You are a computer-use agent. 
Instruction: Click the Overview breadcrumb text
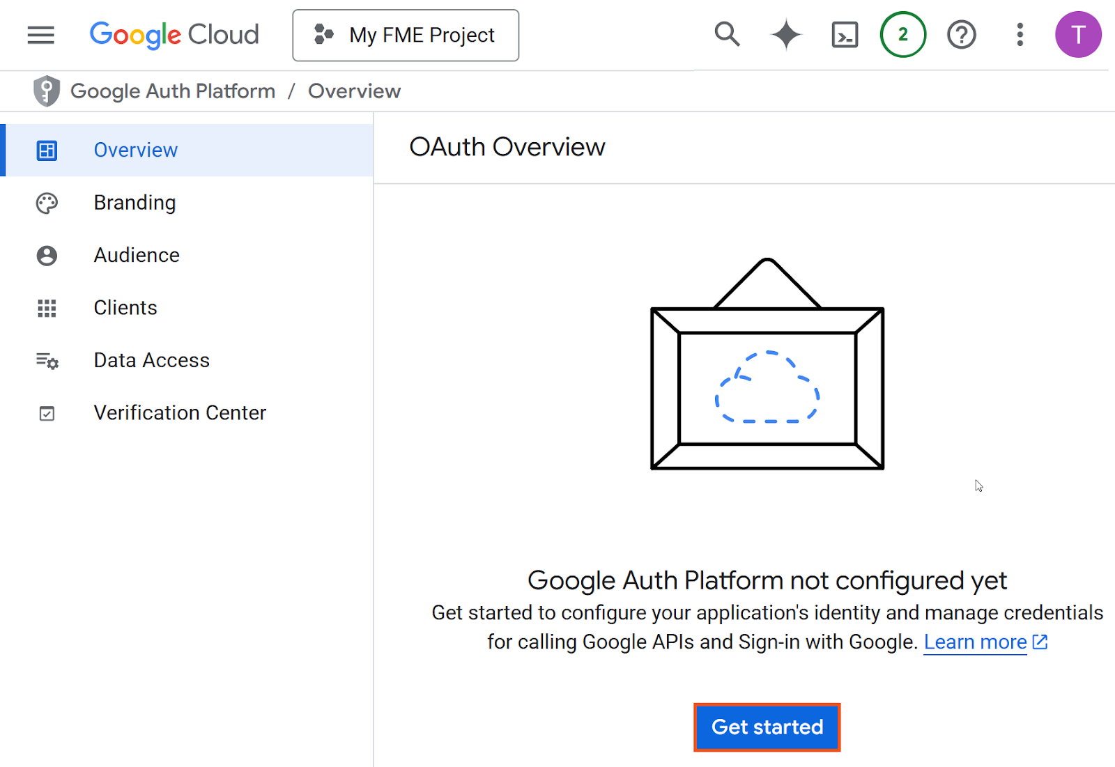coord(355,91)
